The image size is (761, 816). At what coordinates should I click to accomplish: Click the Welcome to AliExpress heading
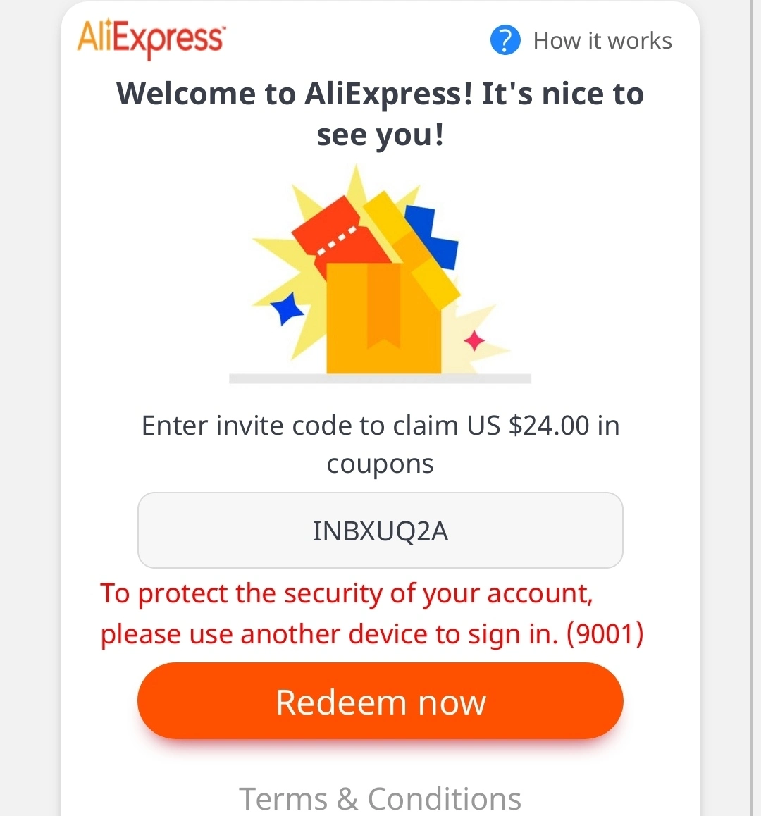click(x=380, y=114)
